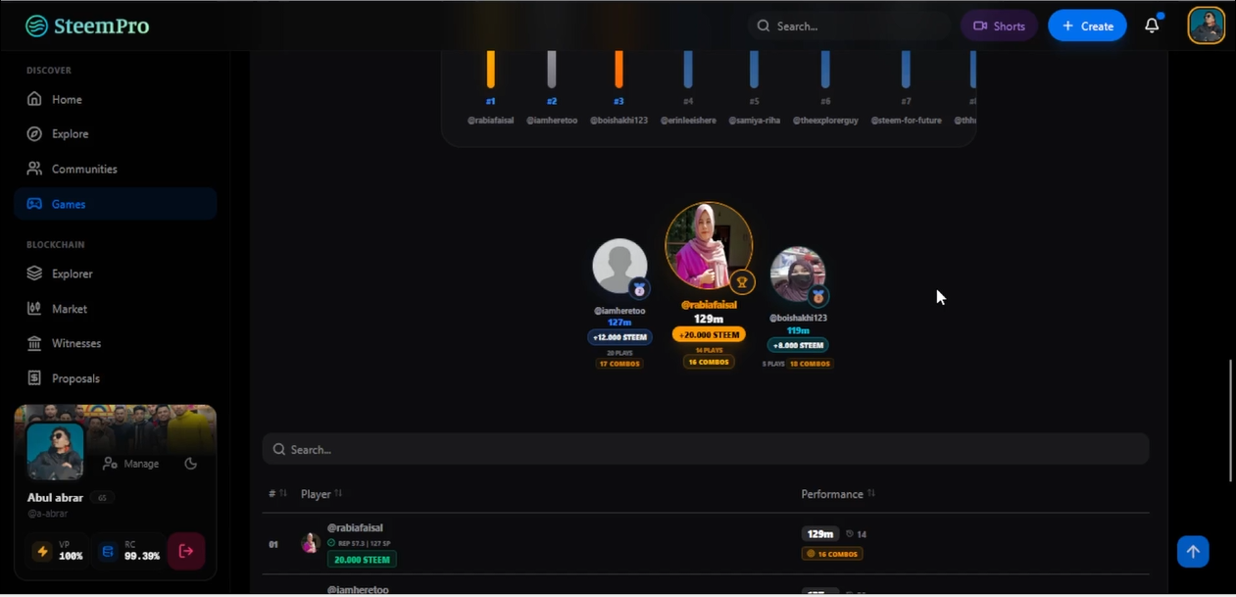Click the leaderboard search field
Screen dimensions: 1236x597
click(x=705, y=449)
